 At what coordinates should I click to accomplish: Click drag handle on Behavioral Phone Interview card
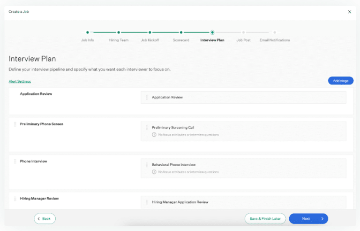[147, 165]
